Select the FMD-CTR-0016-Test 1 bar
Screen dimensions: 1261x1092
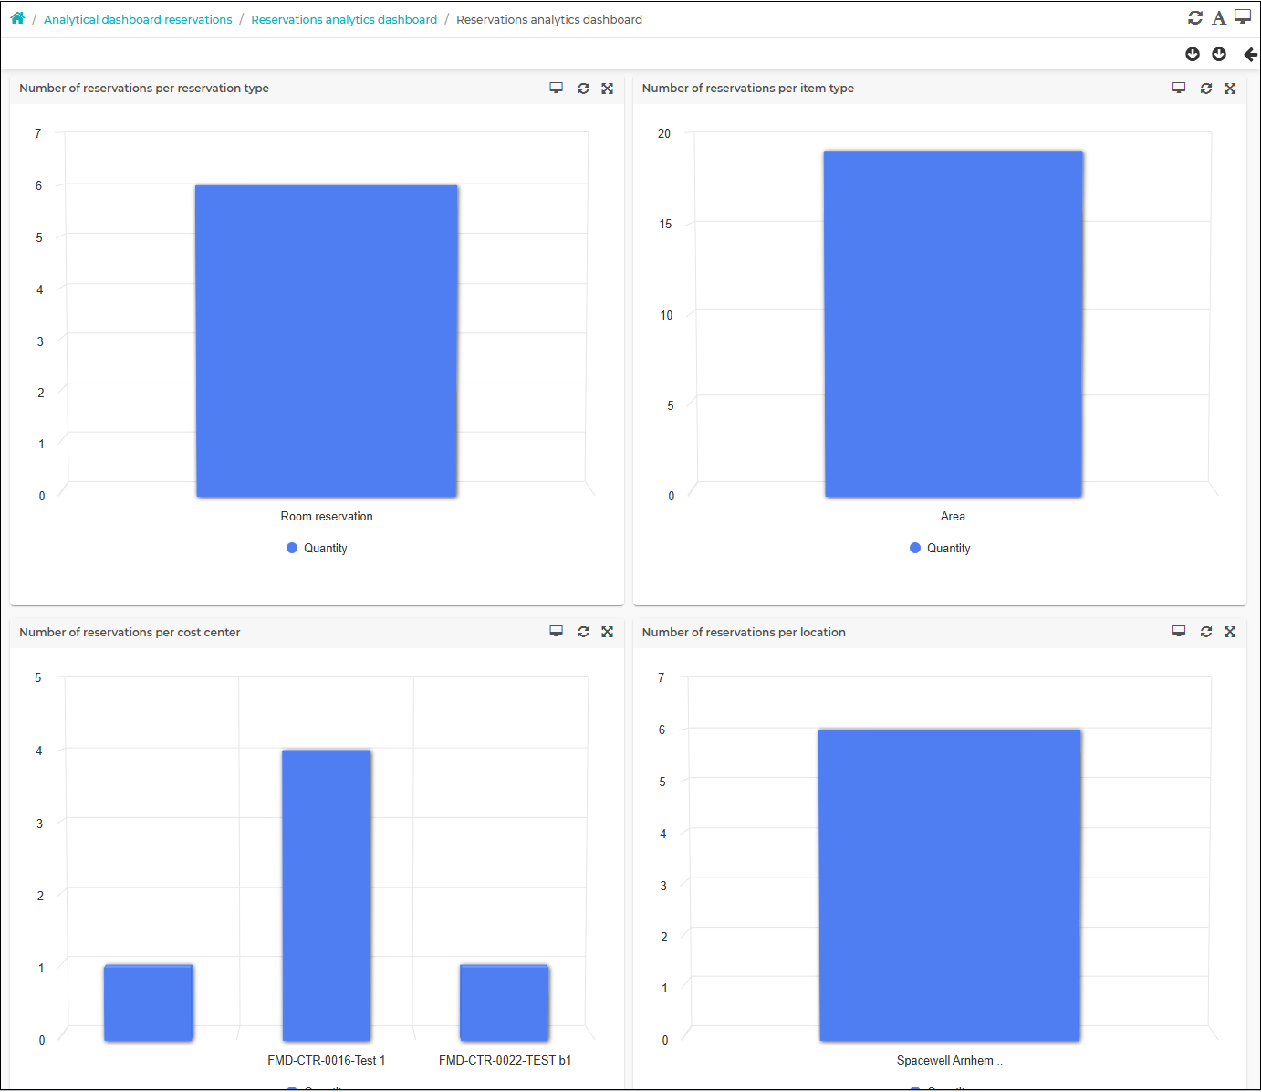click(327, 895)
